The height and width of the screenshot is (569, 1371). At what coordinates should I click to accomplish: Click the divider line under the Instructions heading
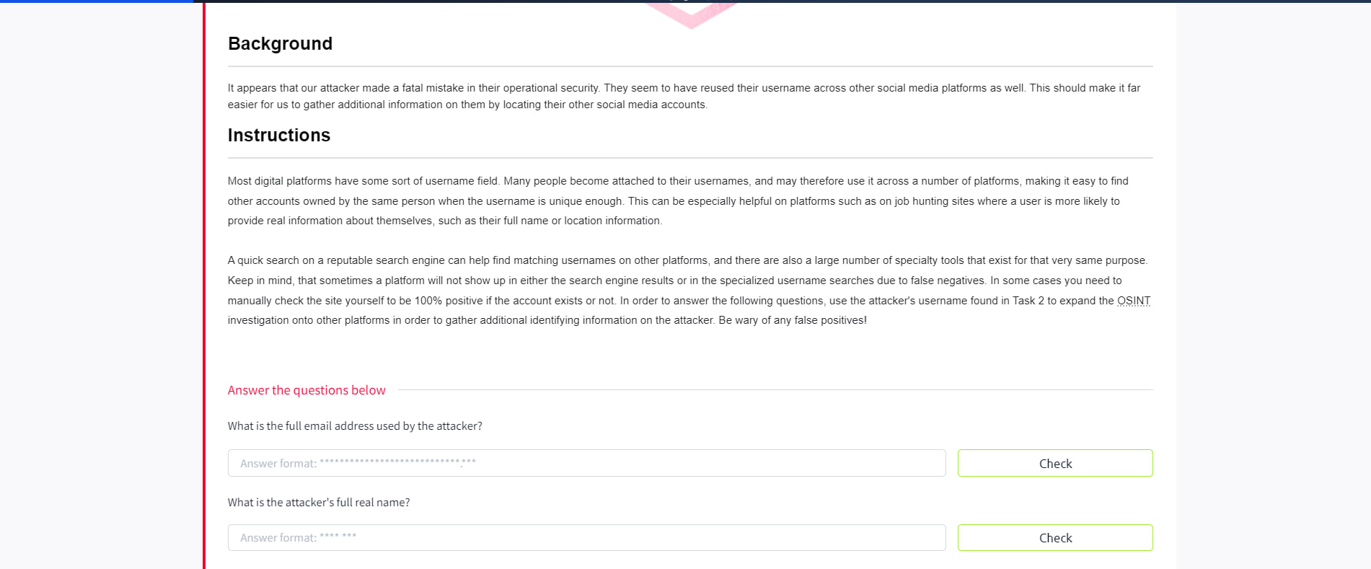coord(690,156)
